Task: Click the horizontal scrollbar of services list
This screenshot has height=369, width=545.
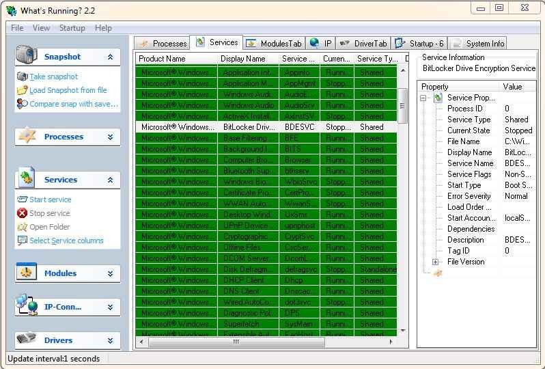Action: [x=266, y=342]
